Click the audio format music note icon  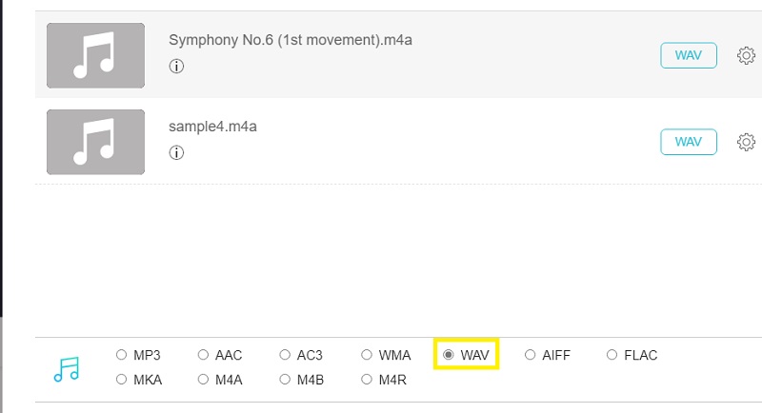[67, 368]
